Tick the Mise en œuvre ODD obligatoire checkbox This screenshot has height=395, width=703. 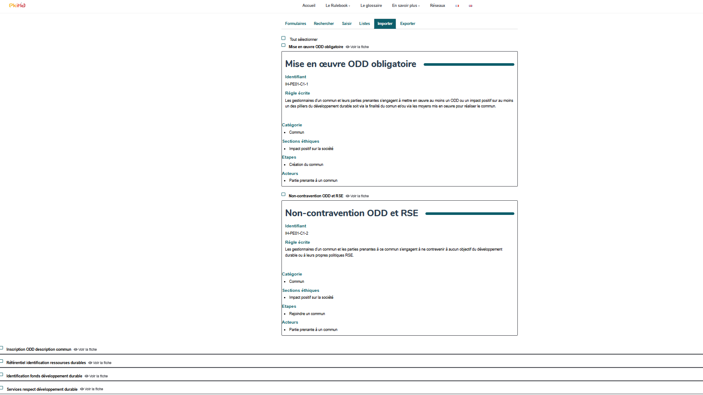point(284,45)
